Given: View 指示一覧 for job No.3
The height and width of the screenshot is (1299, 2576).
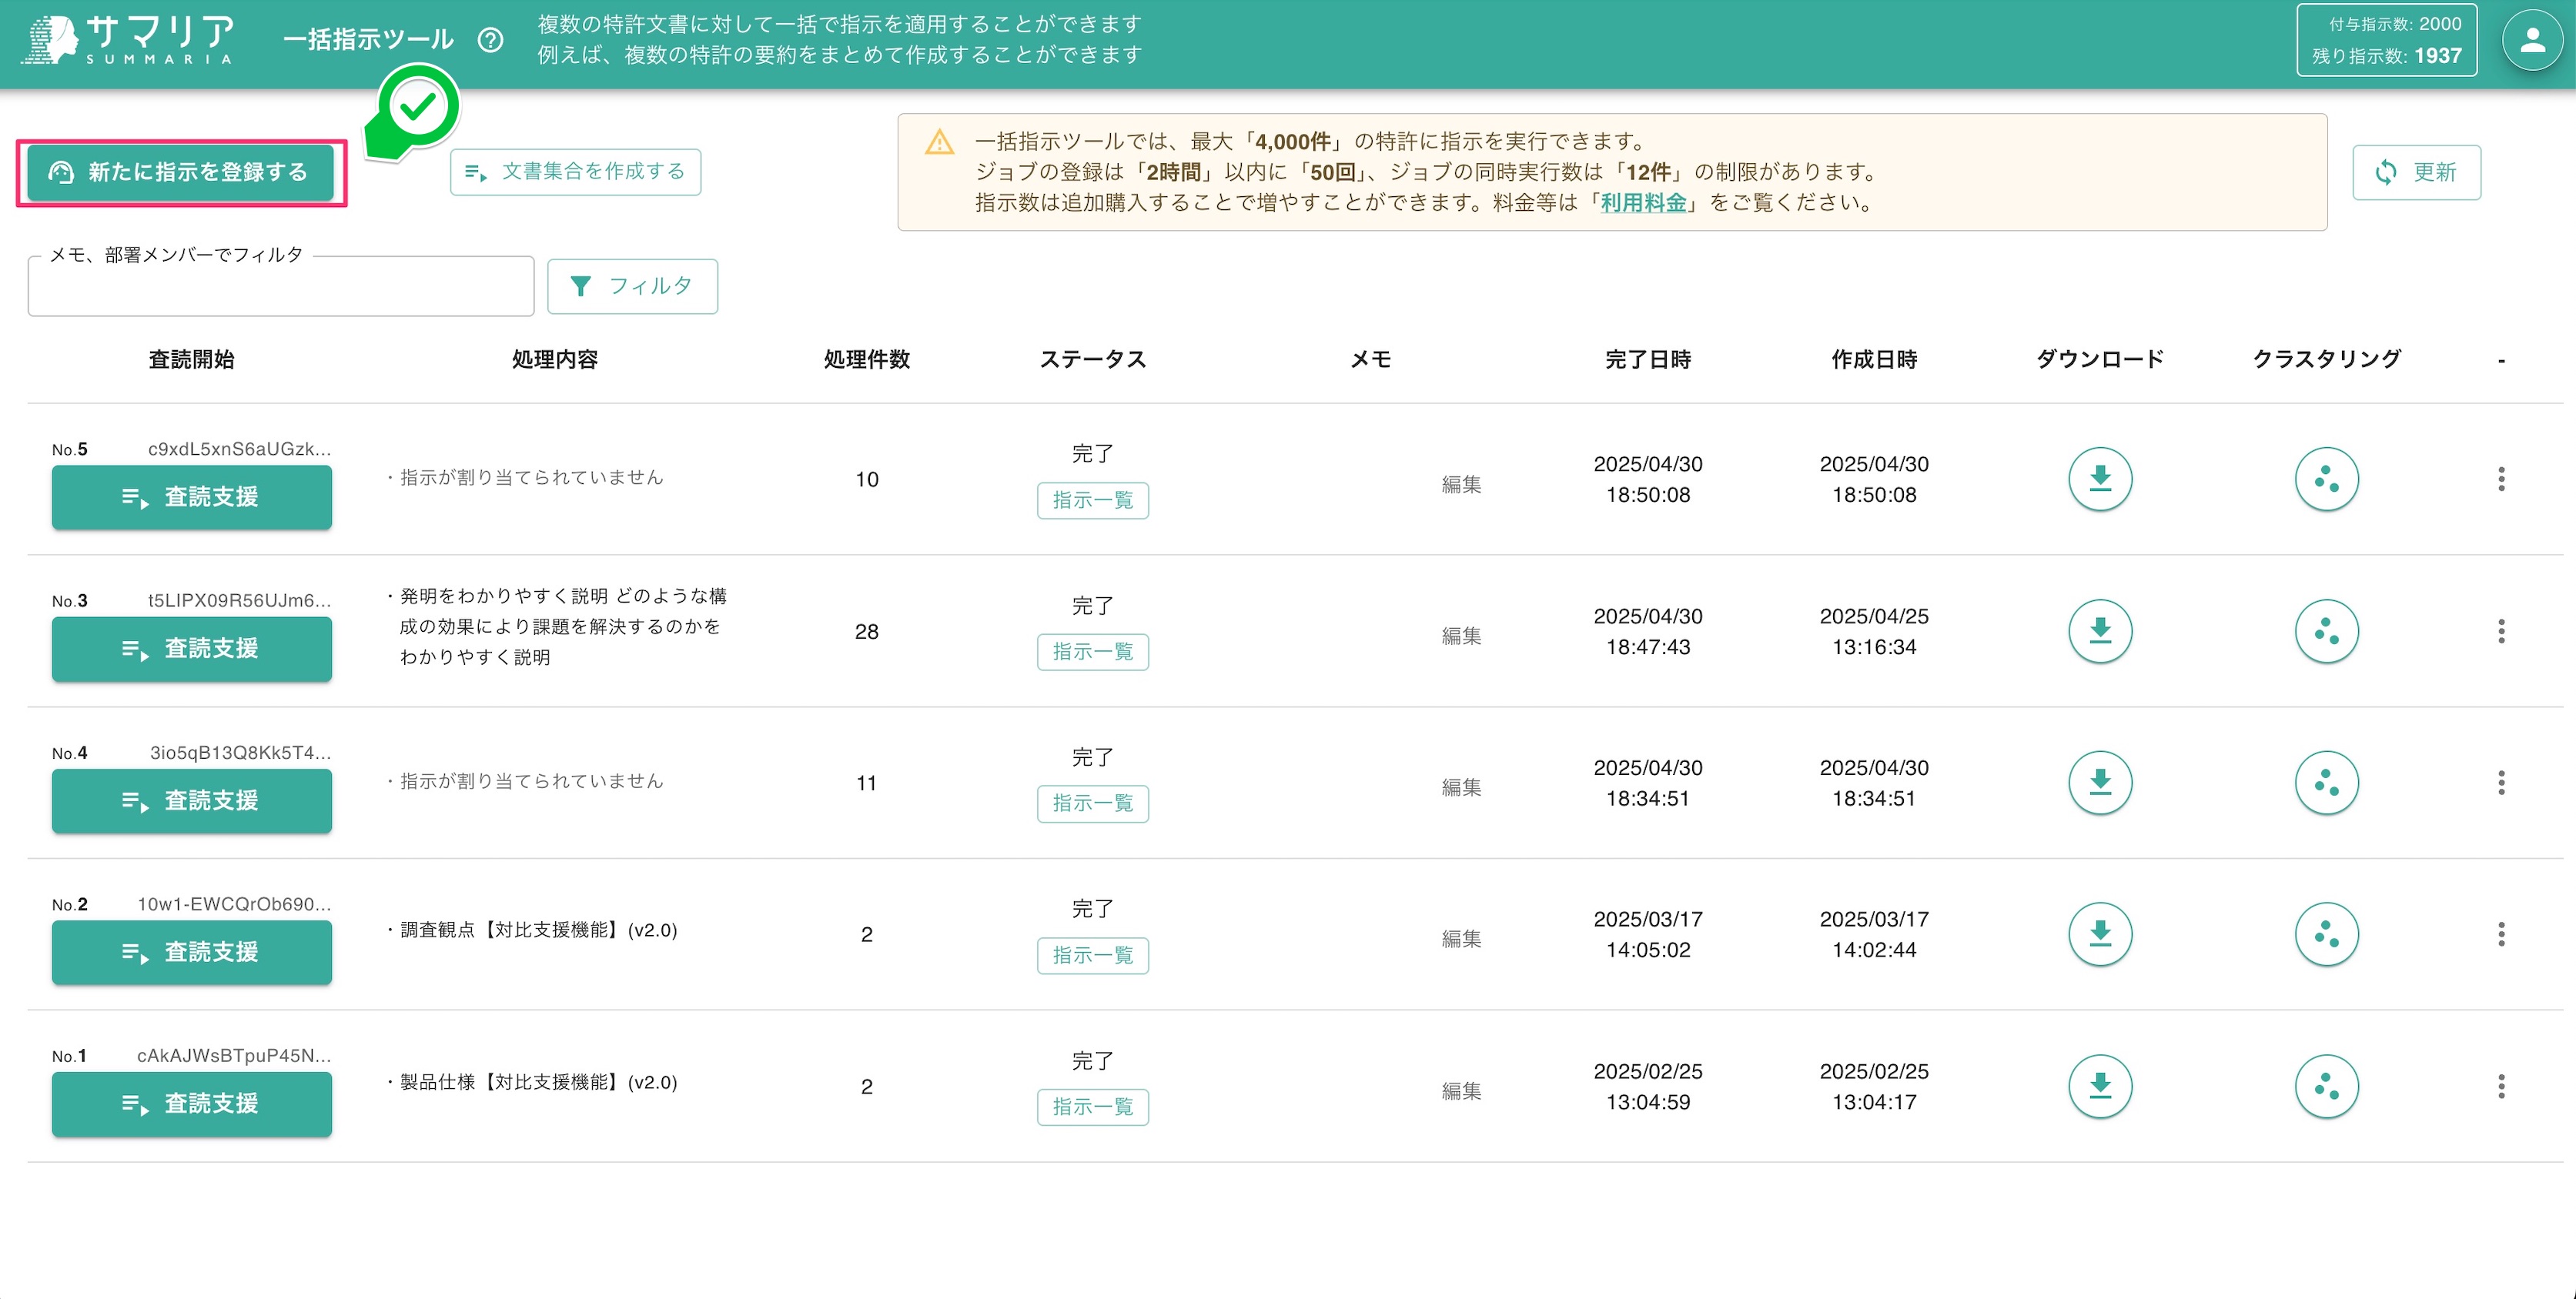Looking at the screenshot, I should click(x=1092, y=652).
